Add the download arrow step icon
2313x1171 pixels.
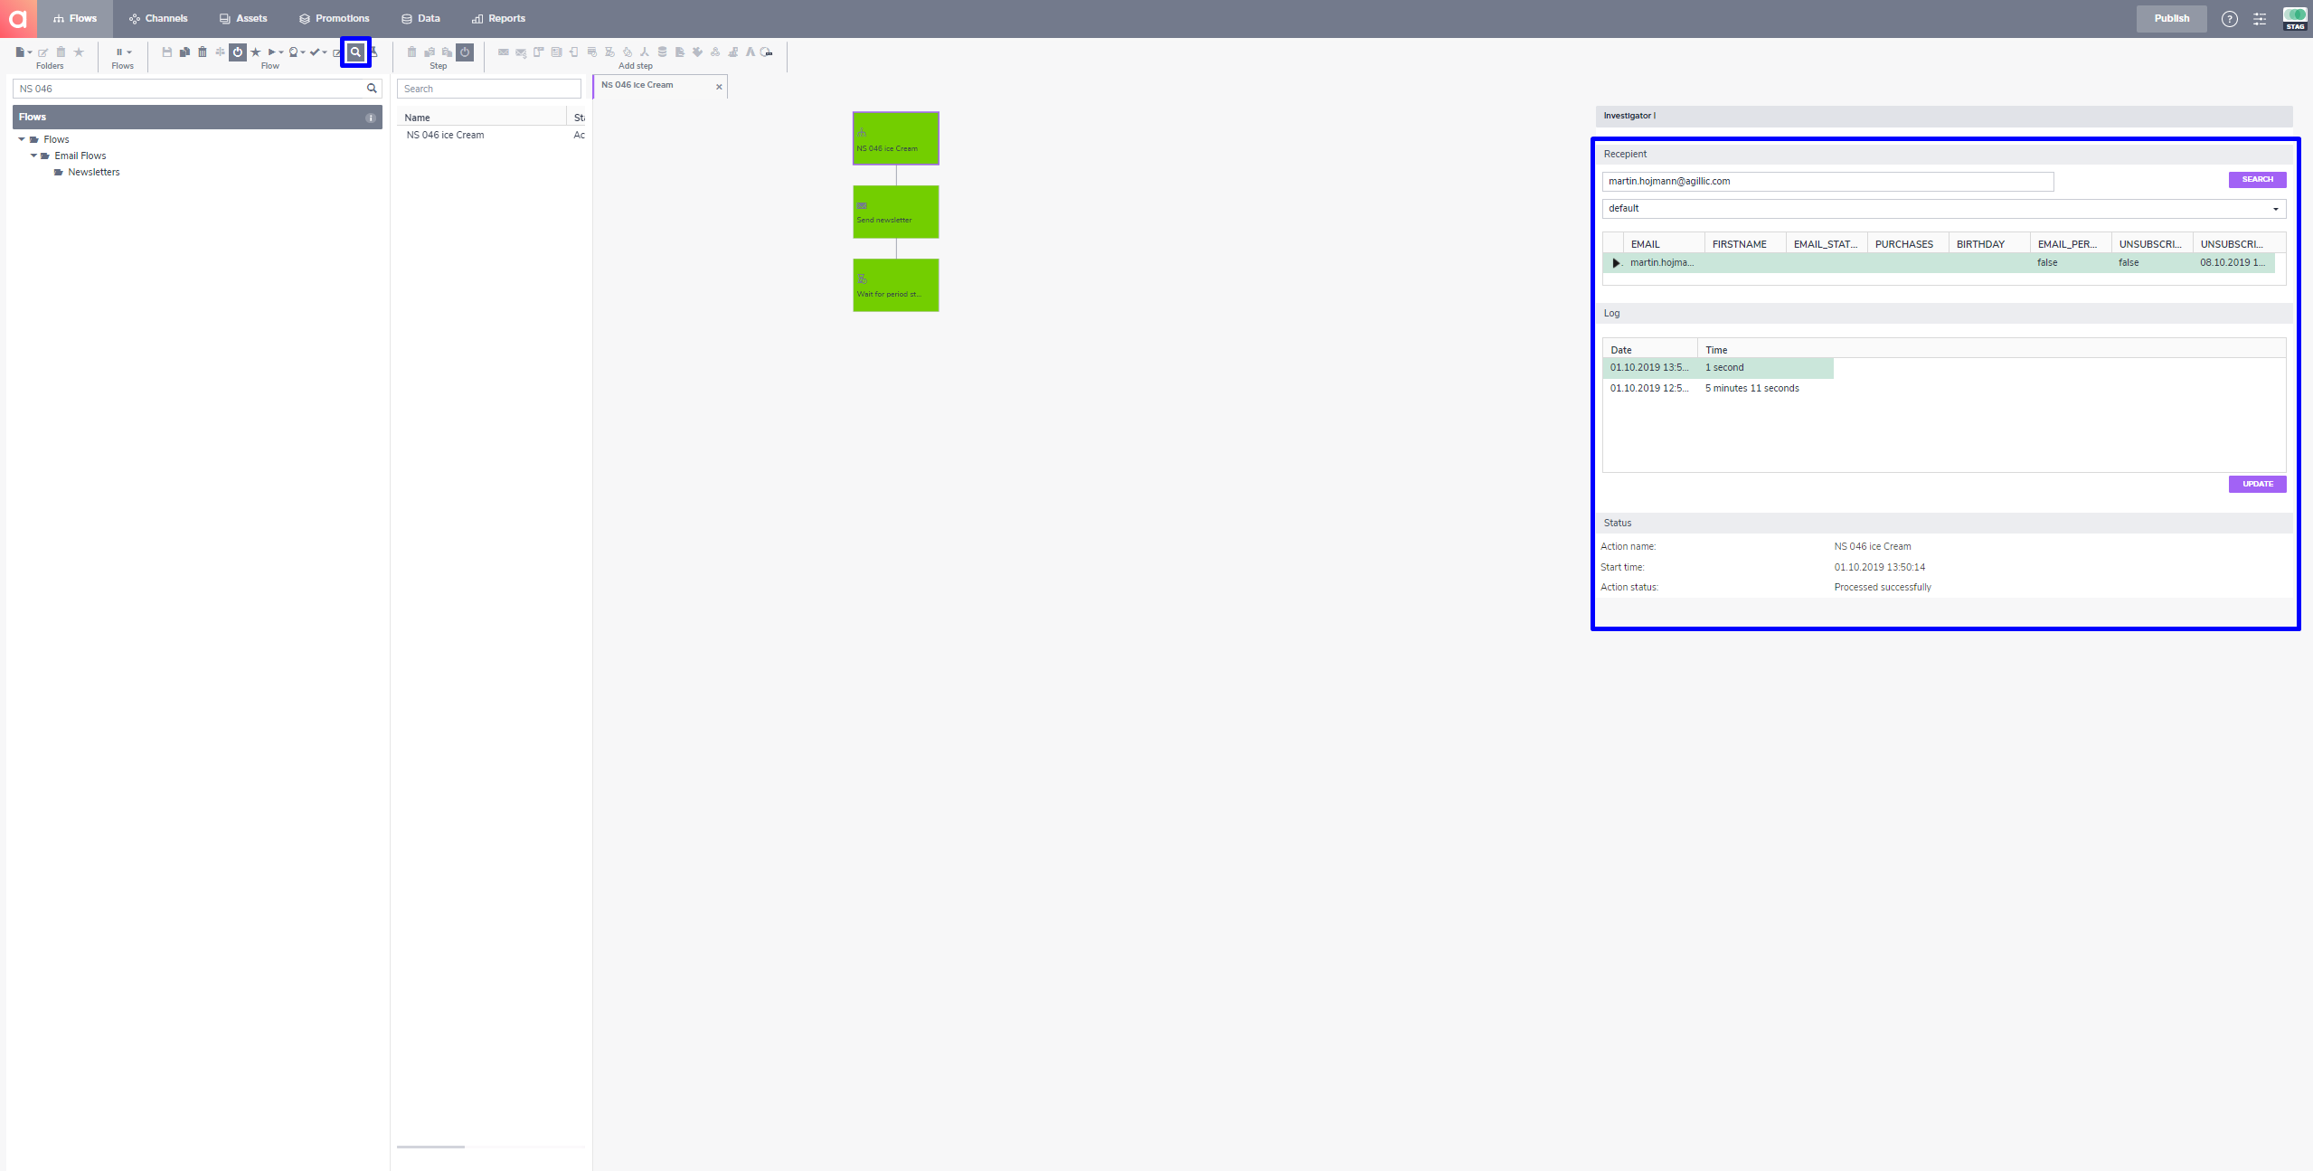pyautogui.click(x=697, y=52)
